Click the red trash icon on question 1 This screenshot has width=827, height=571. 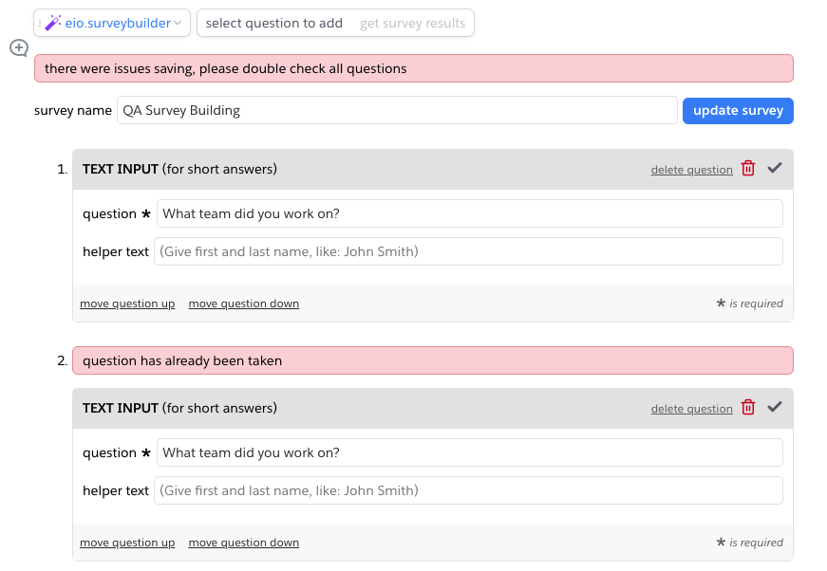pos(748,169)
